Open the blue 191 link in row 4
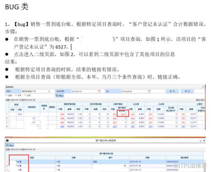 tap(183, 127)
